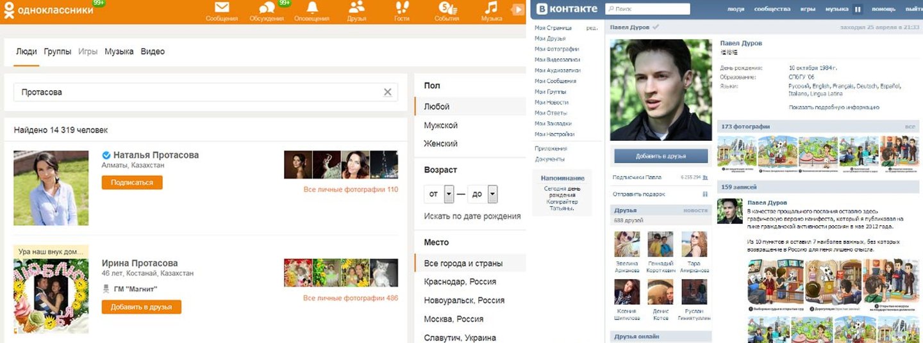Screen dimensions: 923x343
Task: Open Гости footprints icon
Action: click(402, 7)
